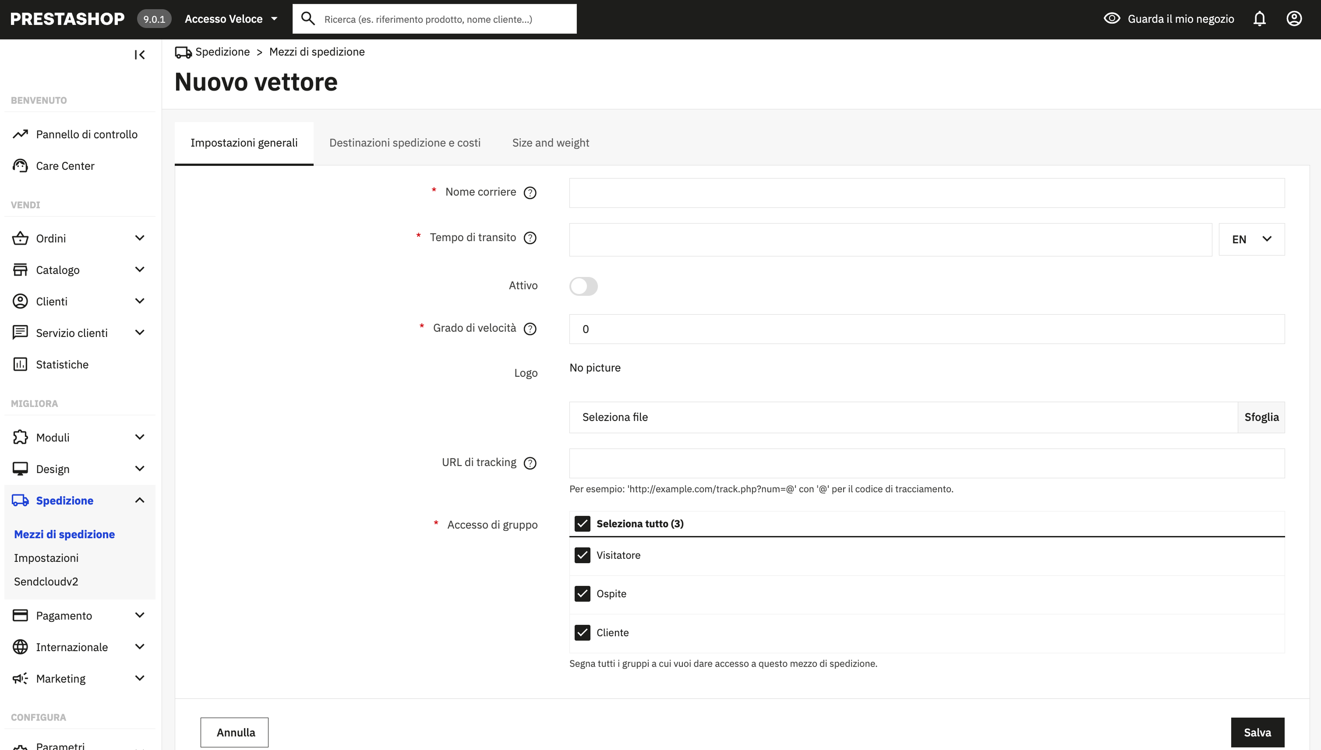Click the breadcrumb truck icon
Viewport: 1321px width, 750px height.
click(x=183, y=52)
